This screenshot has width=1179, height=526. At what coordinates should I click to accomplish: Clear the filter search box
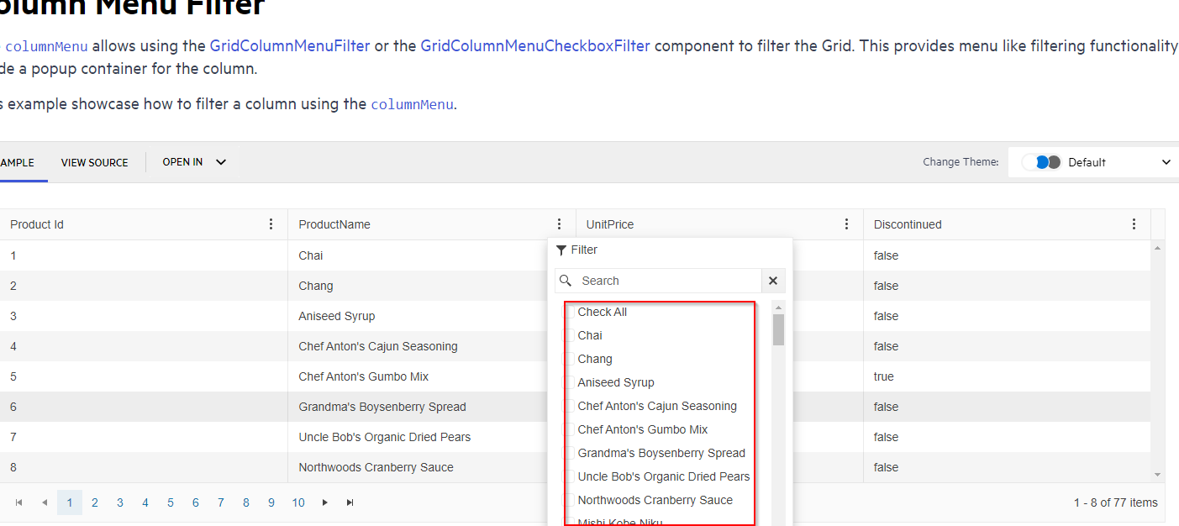point(773,281)
